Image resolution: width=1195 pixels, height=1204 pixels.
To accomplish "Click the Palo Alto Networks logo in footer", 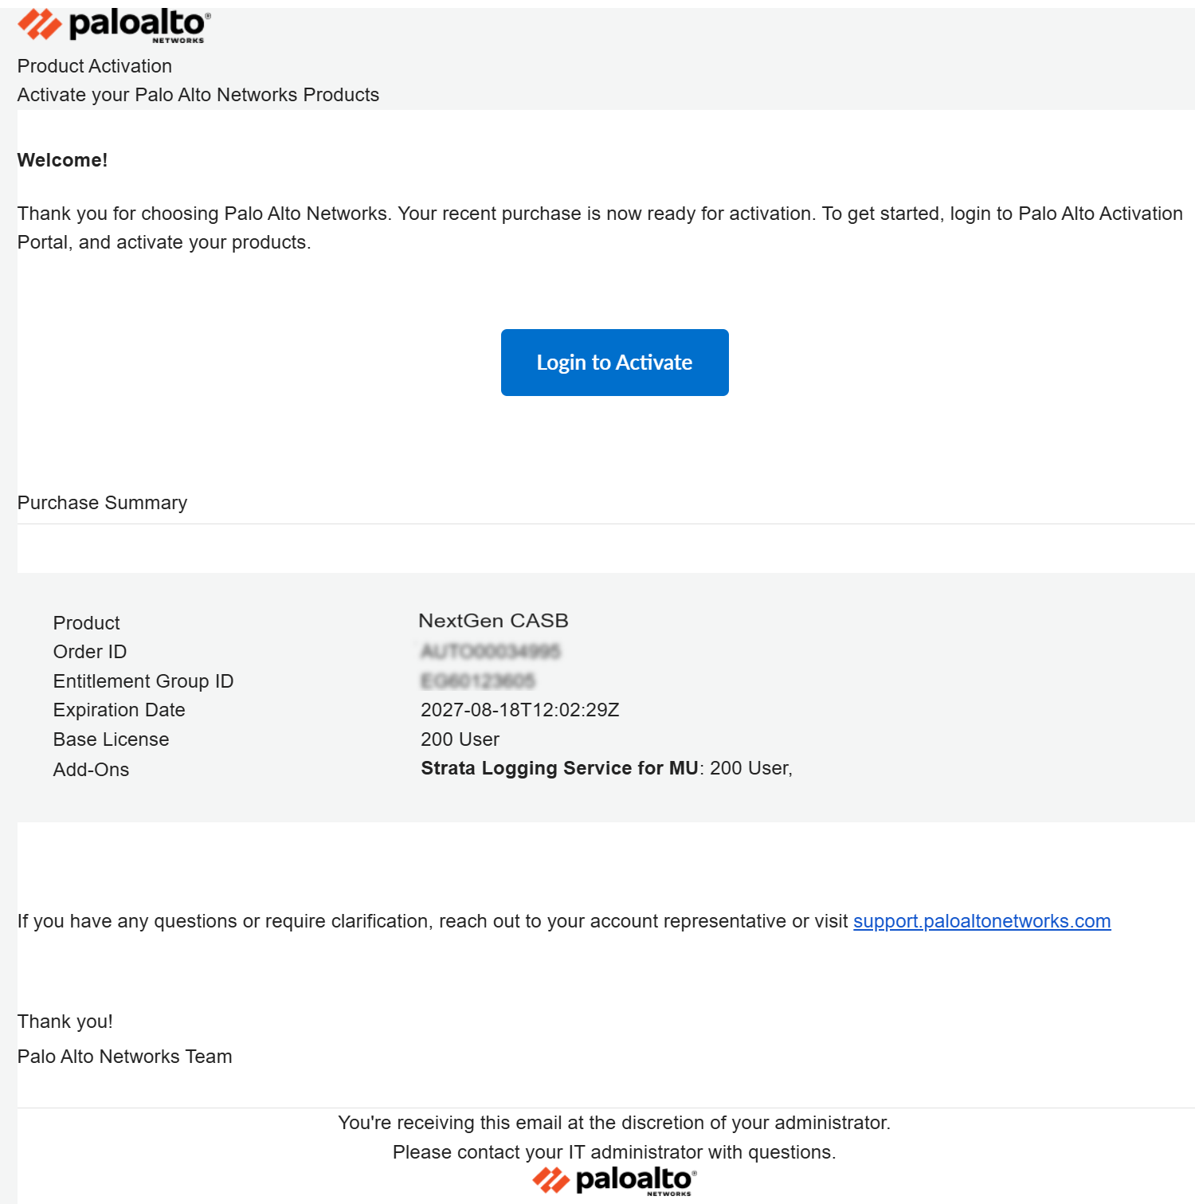I will pyautogui.click(x=614, y=1180).
